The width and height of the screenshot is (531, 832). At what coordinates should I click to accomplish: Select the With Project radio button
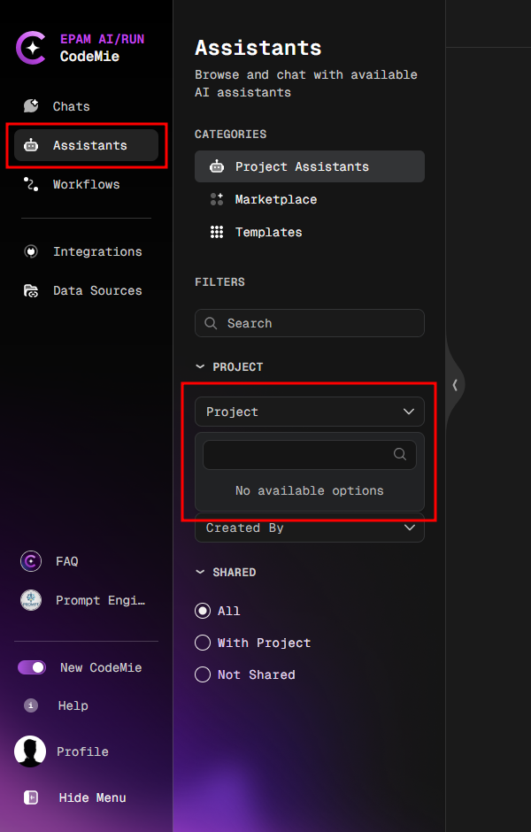point(202,643)
